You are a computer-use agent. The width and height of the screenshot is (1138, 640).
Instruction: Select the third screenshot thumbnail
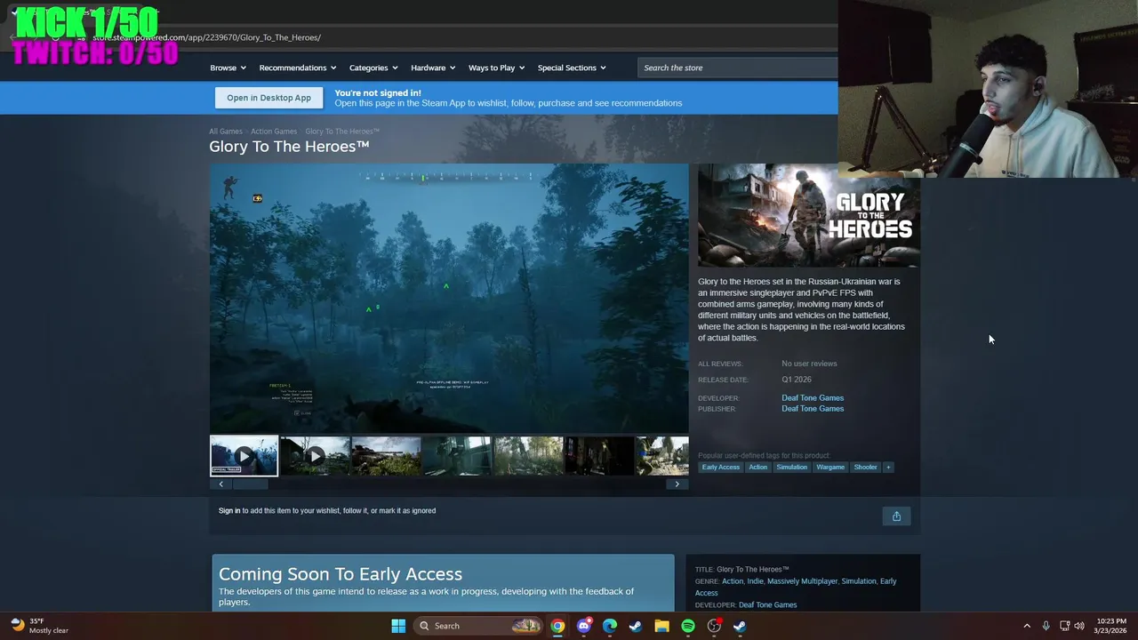(x=386, y=456)
